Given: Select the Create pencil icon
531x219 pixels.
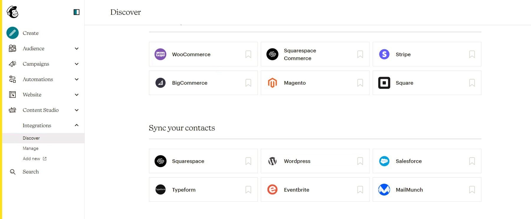Looking at the screenshot, I should [12, 33].
